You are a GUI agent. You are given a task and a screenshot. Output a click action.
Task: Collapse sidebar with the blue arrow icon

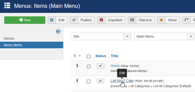[58, 32]
